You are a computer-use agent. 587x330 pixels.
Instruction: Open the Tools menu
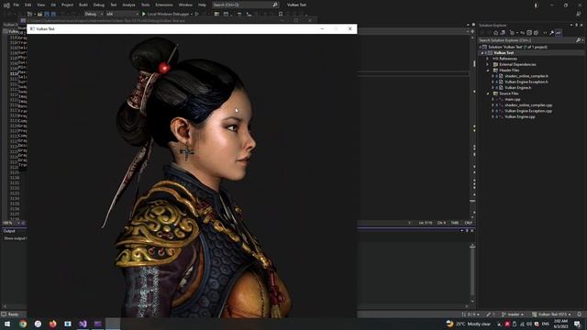(x=145, y=5)
